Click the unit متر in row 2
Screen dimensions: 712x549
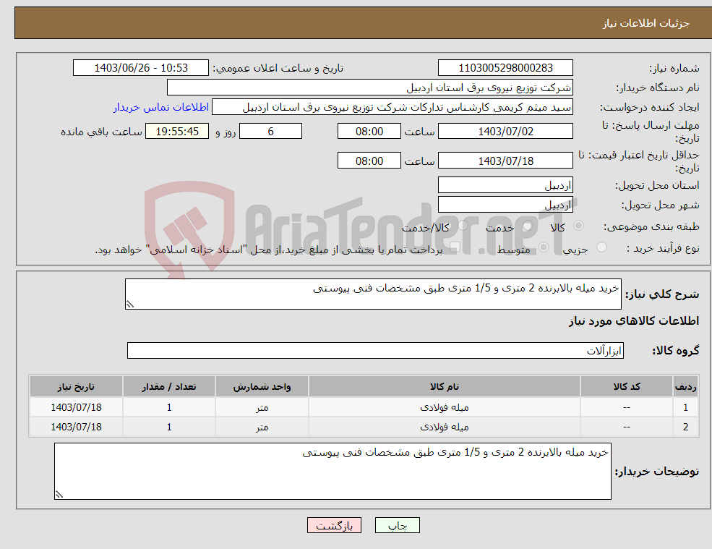[262, 427]
